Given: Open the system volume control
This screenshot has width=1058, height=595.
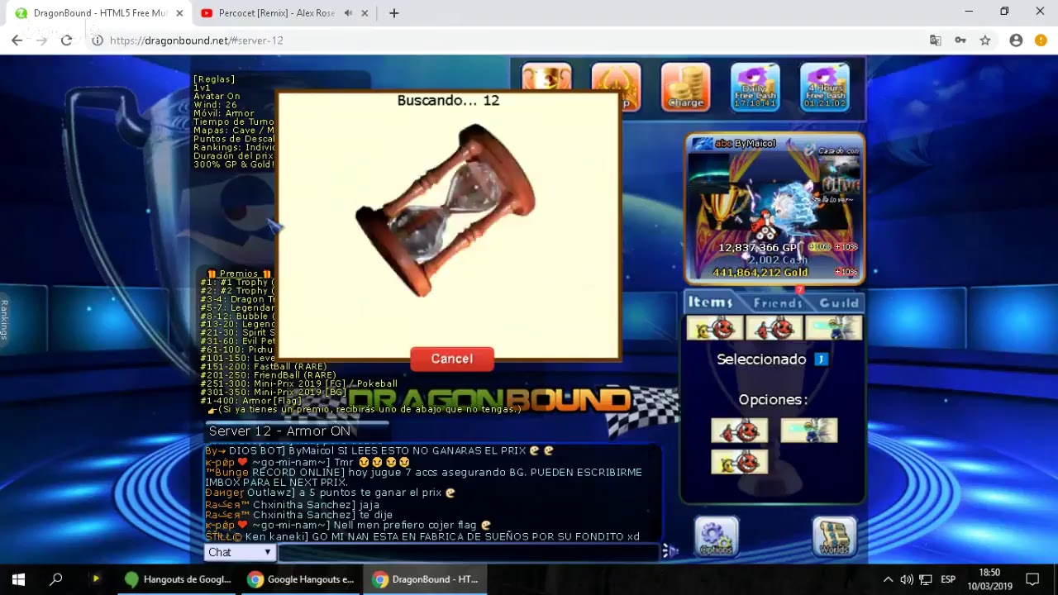Looking at the screenshot, I should click(907, 579).
